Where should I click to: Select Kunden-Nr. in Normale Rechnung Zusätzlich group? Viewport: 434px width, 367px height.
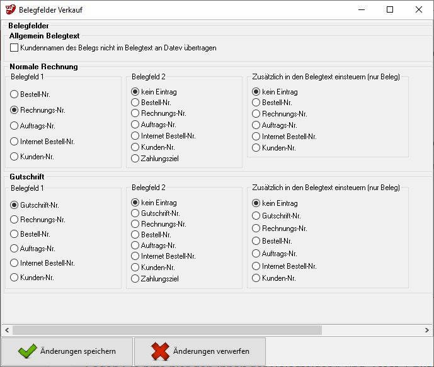tap(256, 148)
